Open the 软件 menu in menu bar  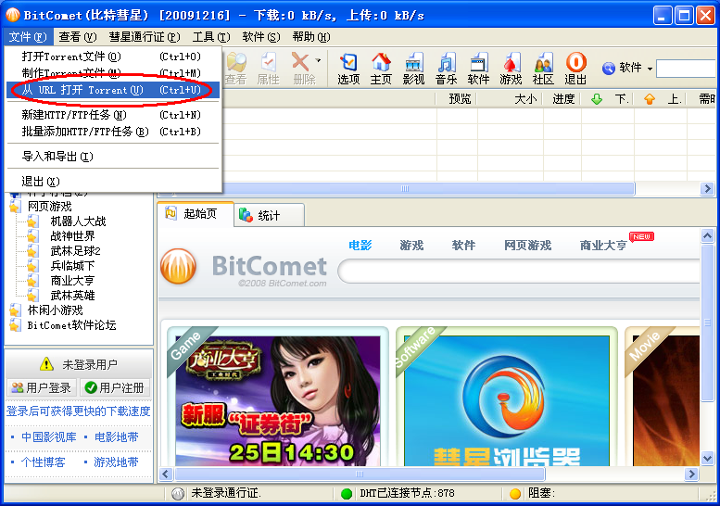(260, 37)
